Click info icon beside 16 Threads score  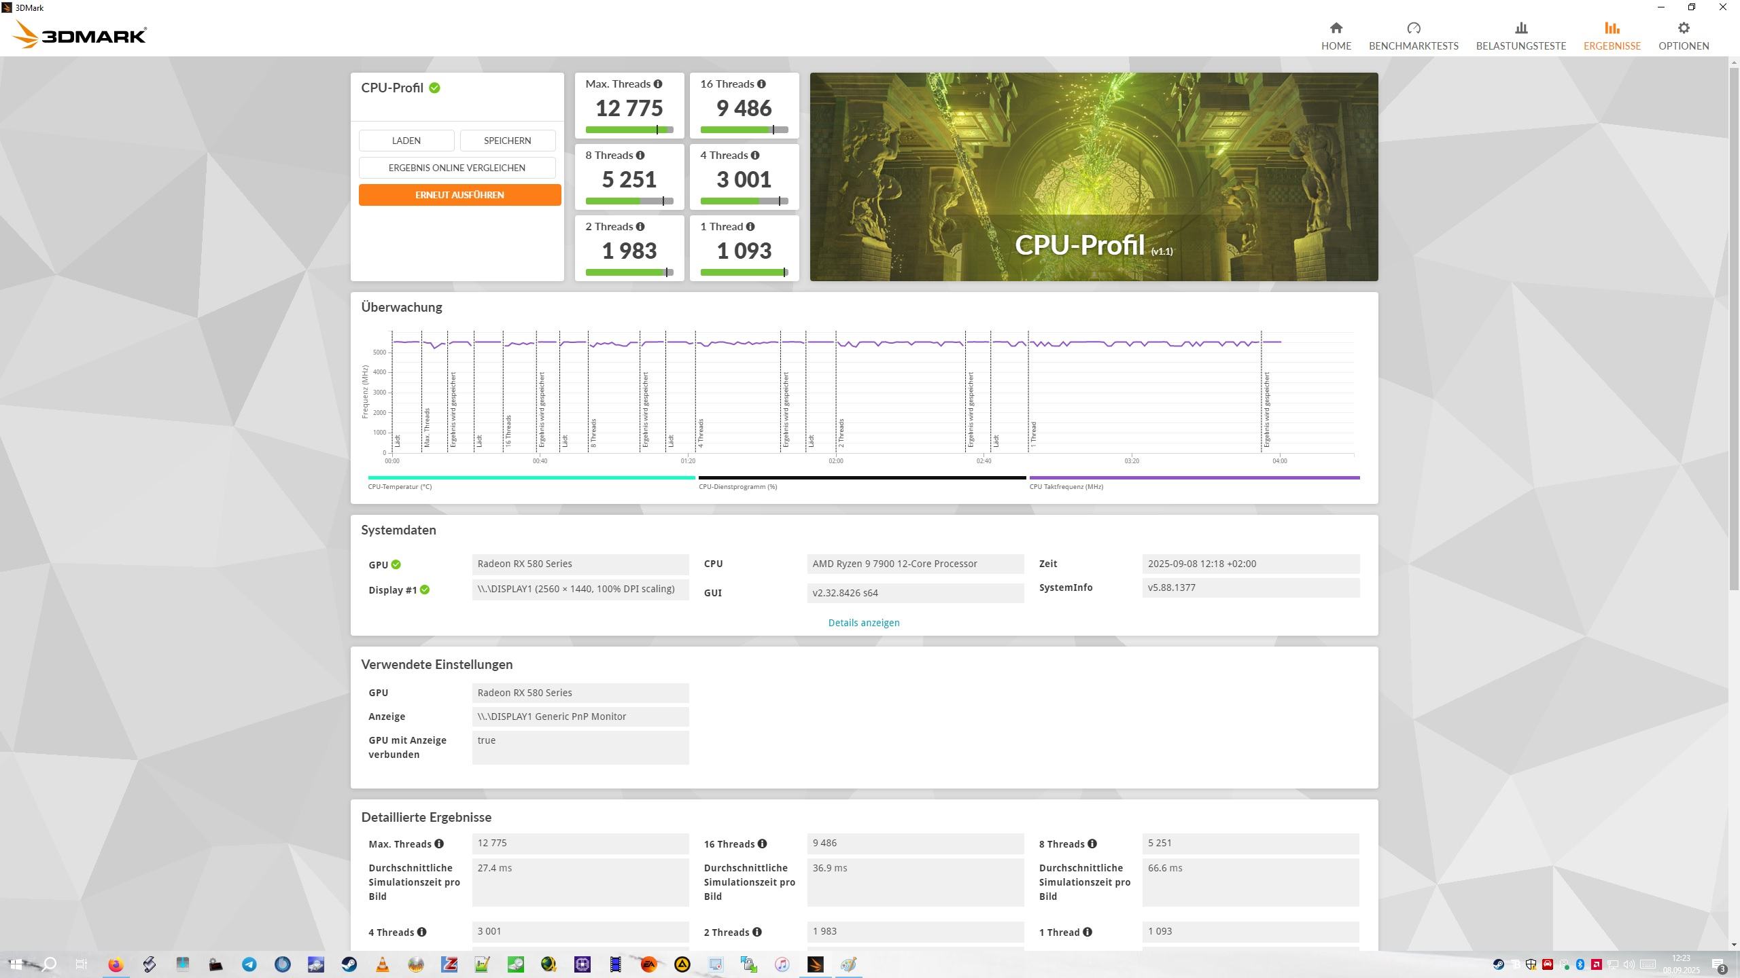tap(761, 84)
